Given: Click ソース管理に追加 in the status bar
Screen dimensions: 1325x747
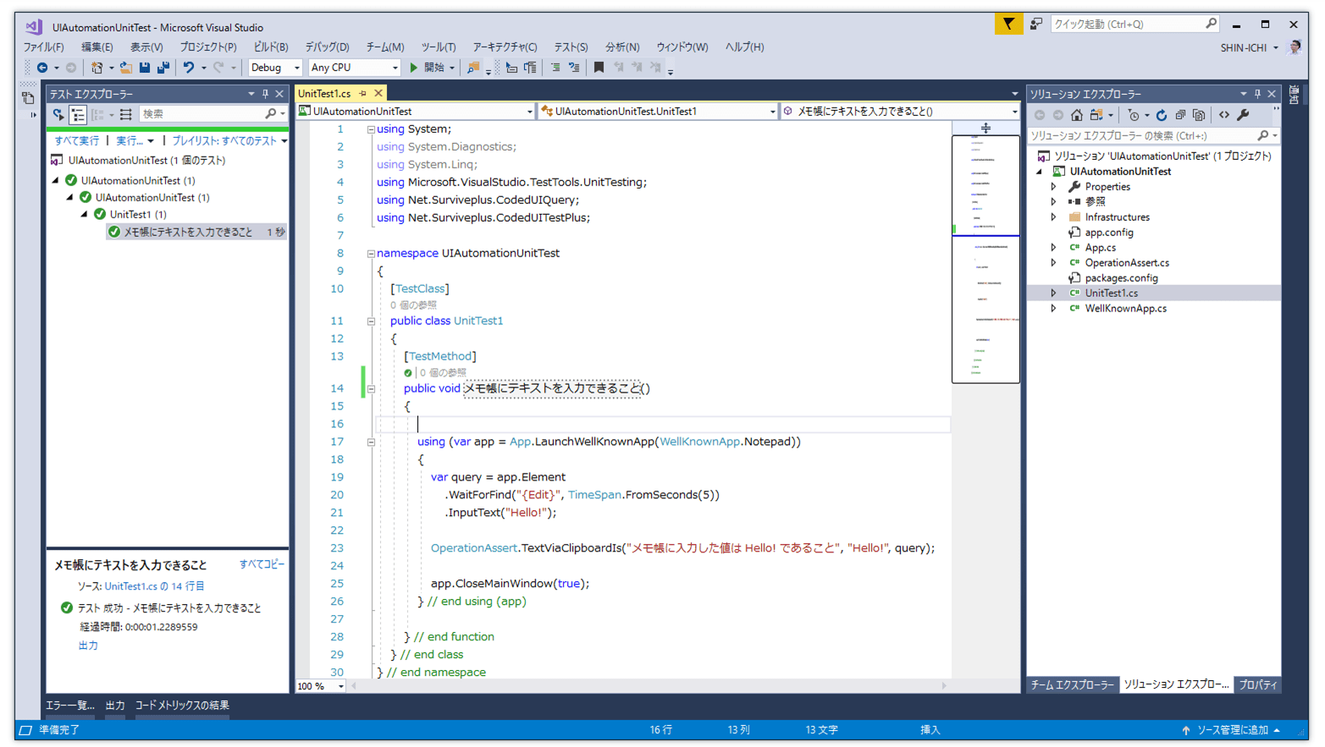Looking at the screenshot, I should [1231, 730].
